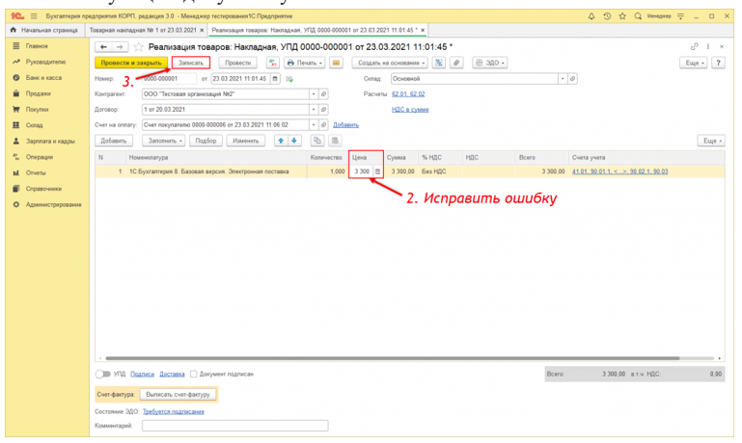742x443 pixels.
Task: Click the 62.01, 62.02 accounts link
Action: (x=408, y=94)
